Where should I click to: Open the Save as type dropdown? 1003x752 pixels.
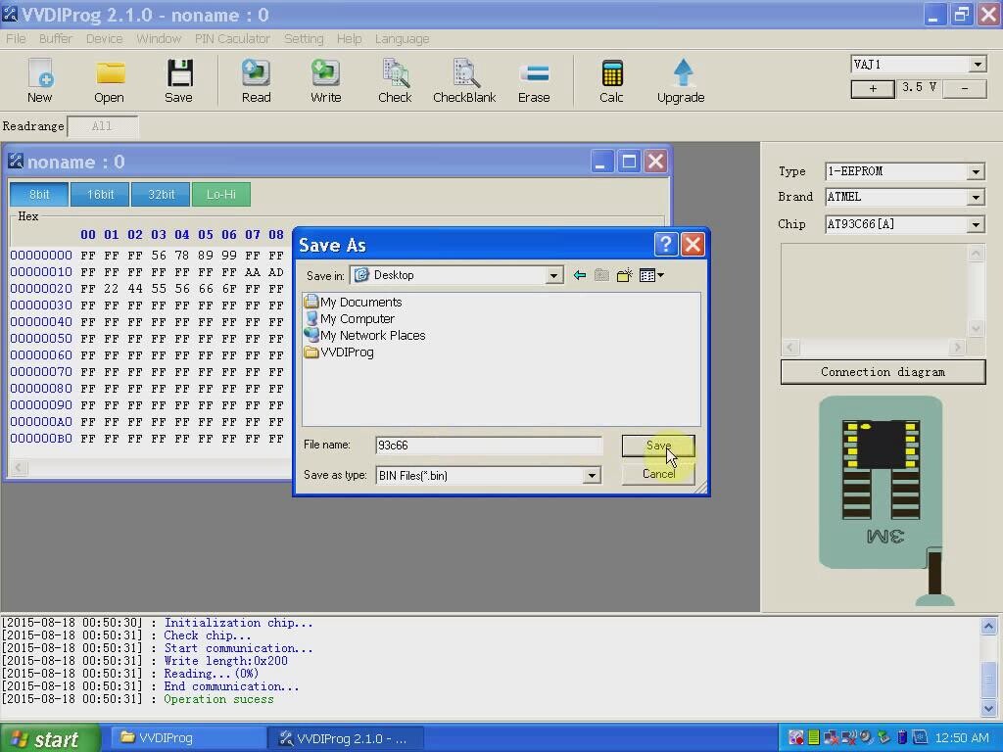click(592, 475)
